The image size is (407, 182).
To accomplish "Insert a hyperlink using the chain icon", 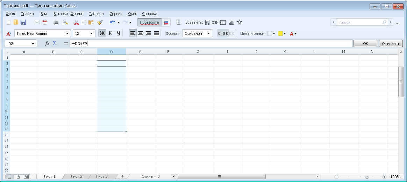I will coord(215,22).
